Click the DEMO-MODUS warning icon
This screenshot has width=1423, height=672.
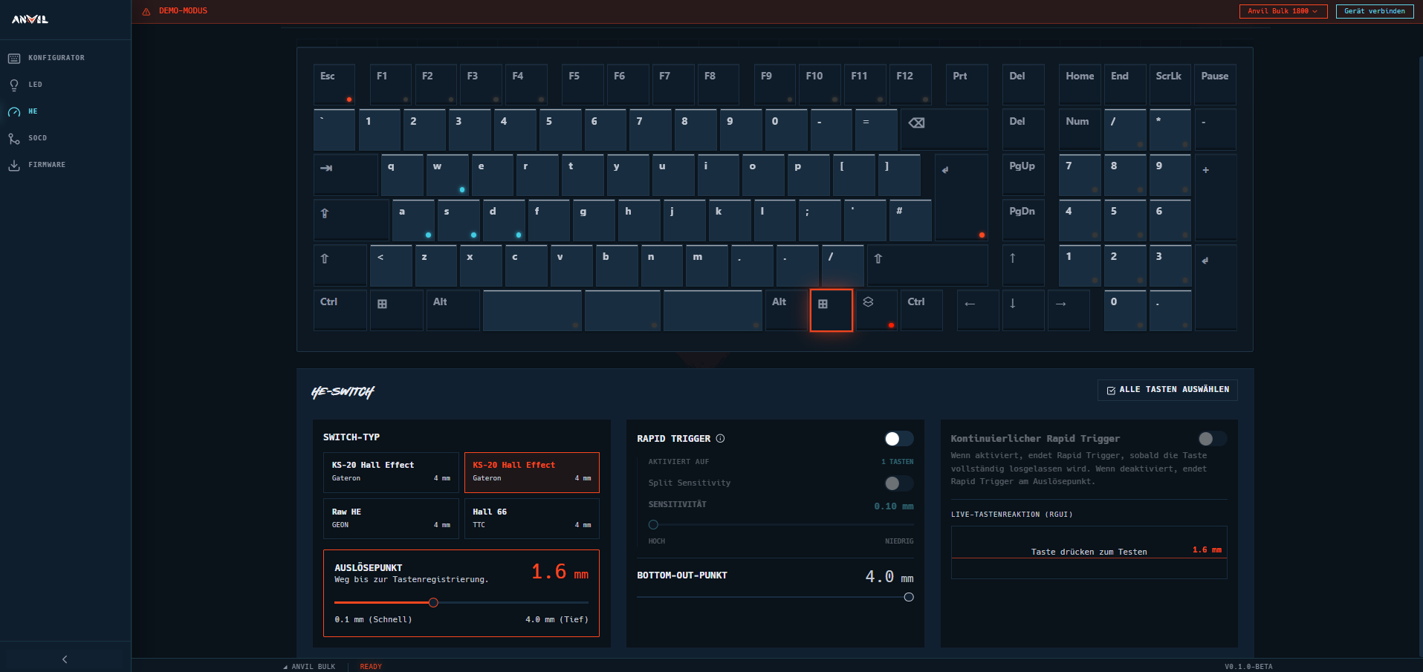tap(146, 11)
